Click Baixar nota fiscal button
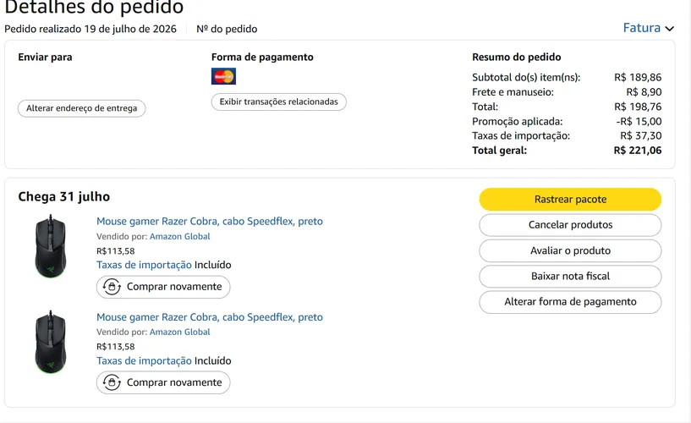 click(x=570, y=276)
